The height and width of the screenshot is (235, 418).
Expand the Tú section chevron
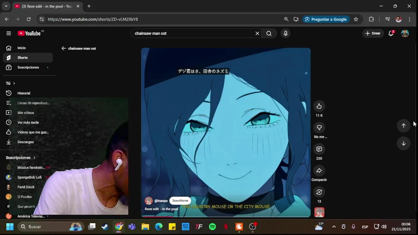point(14,84)
